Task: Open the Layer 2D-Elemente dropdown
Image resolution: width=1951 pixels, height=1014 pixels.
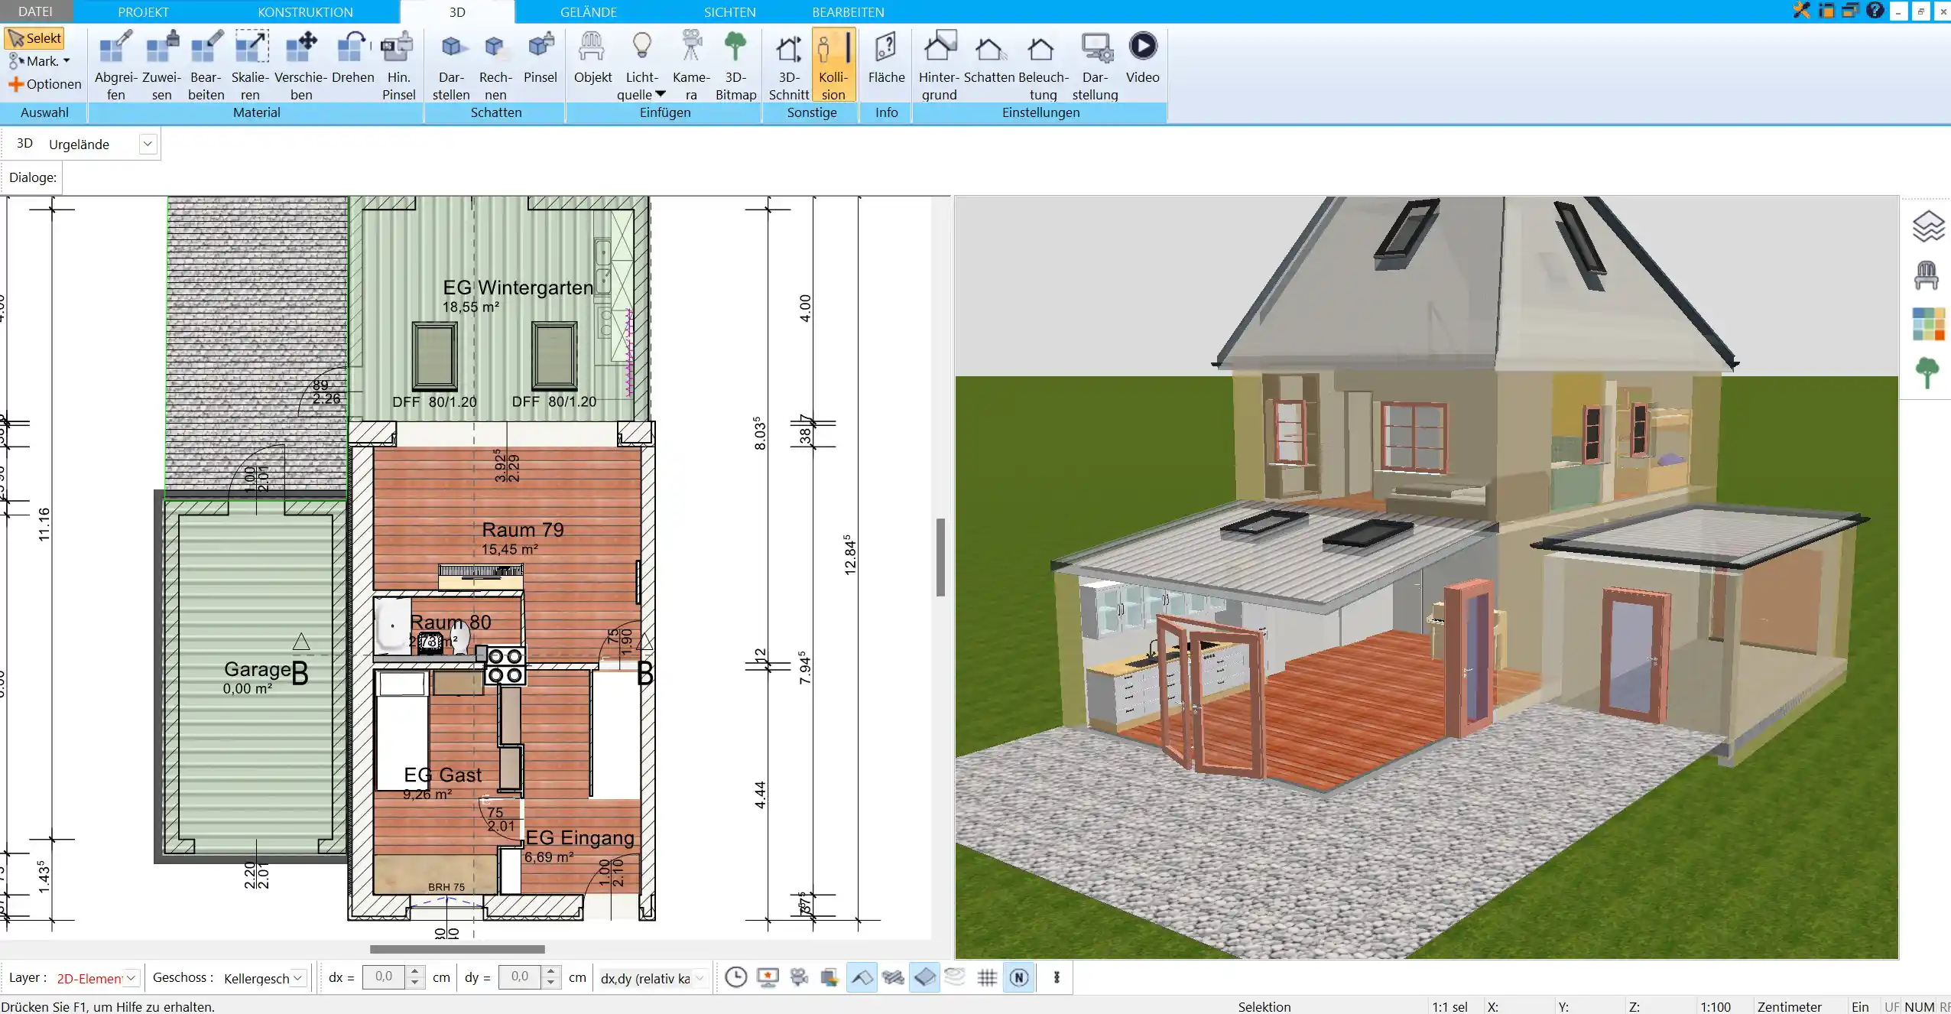Action: 131,977
